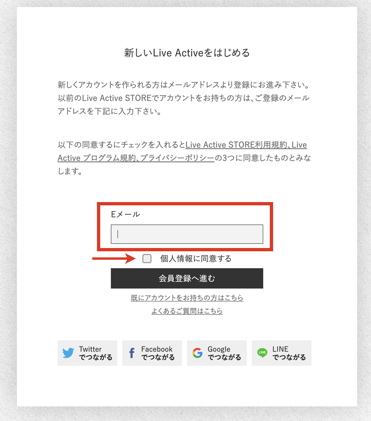Click the Facebook f logo icon
The width and height of the screenshot is (371, 421).
[132, 353]
